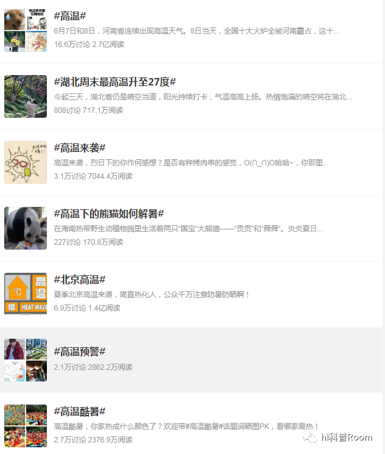Select the crowded swimmers collage thumbnail
The width and height of the screenshot is (385, 454).
(26, 426)
